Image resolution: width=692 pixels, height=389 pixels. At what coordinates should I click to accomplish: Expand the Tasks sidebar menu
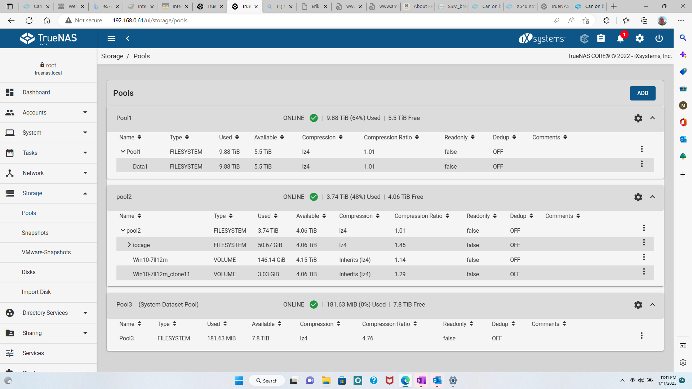coord(48,153)
